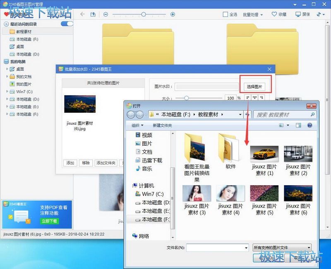
Task: Click the 添加 button in watermark dialog
Action: pos(70,163)
